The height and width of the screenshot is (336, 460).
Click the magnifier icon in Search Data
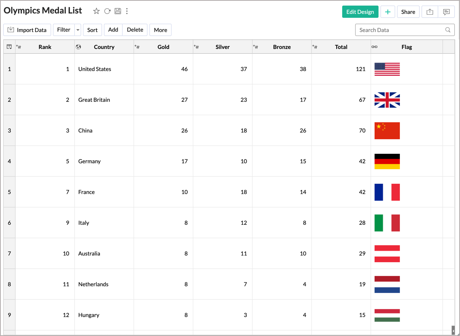(x=448, y=30)
